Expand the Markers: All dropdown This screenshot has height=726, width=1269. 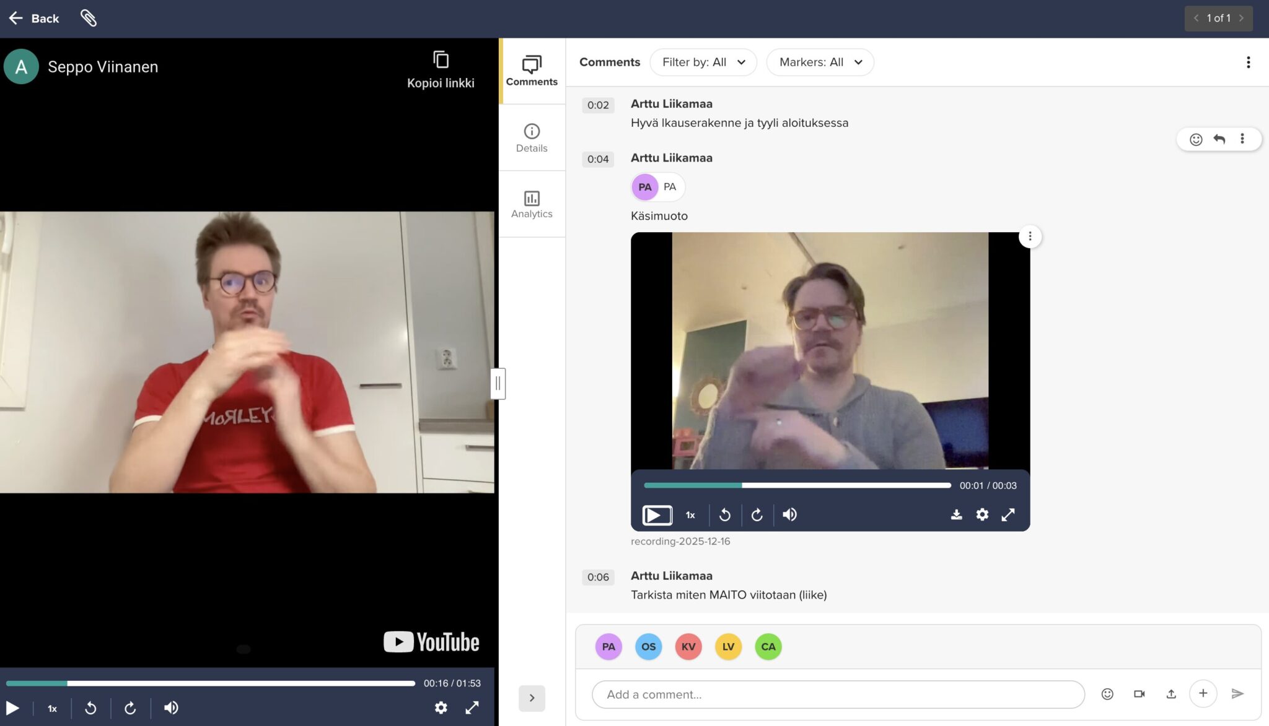tap(820, 62)
